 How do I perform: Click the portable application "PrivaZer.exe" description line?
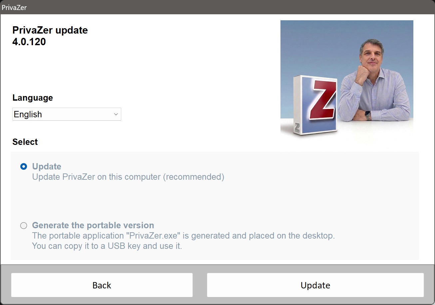pos(183,236)
